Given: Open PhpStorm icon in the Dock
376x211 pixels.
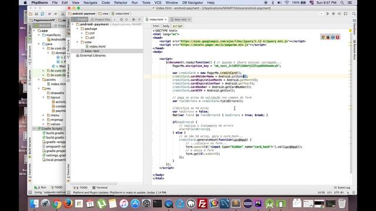Looking at the screenshot, I should tap(258, 203).
